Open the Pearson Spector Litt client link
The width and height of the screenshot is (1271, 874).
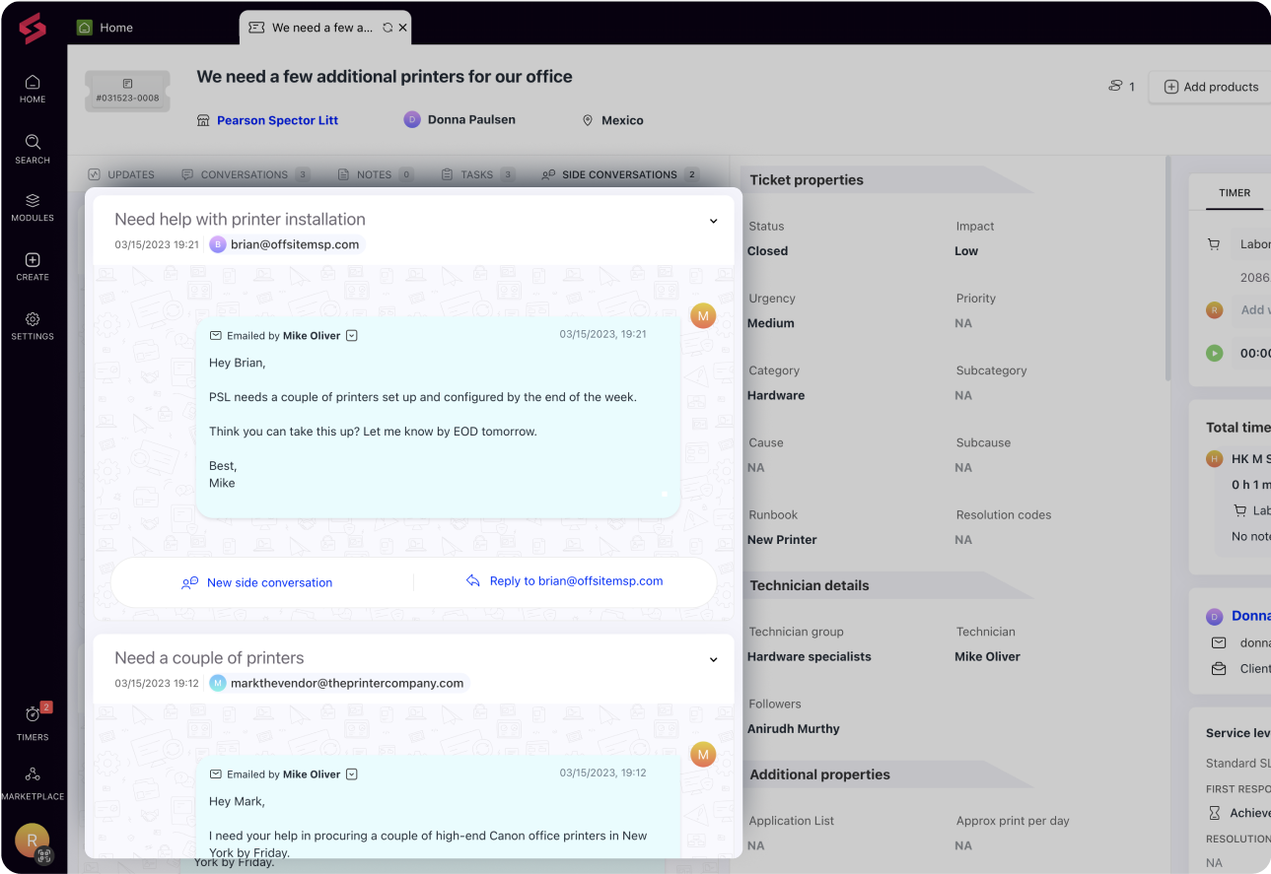click(277, 120)
